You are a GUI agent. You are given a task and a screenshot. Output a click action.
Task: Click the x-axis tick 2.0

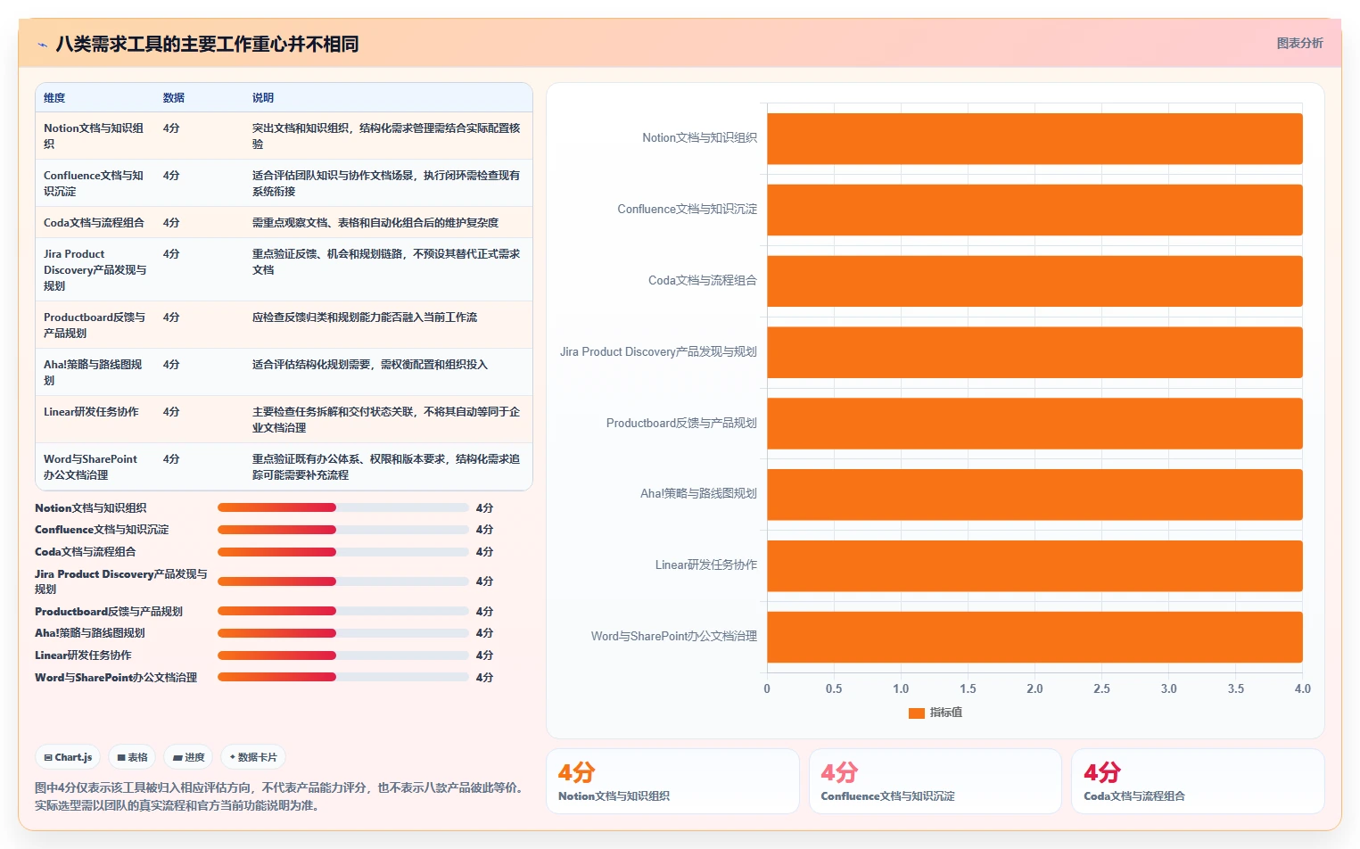pos(1034,688)
